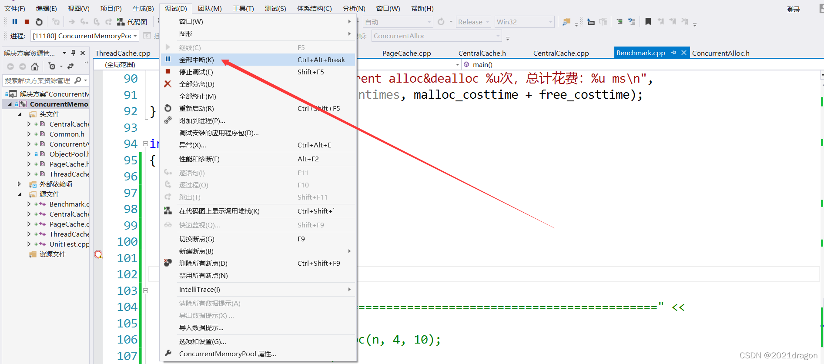This screenshot has height=364, width=824.
Task: Click the red Stop Debugging toolbar icon
Action: 27,22
